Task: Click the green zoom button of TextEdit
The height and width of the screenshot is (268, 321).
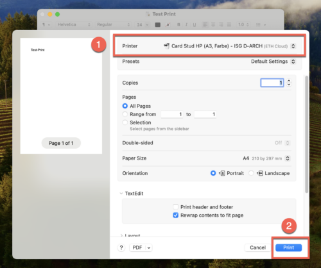Action: (57, 14)
